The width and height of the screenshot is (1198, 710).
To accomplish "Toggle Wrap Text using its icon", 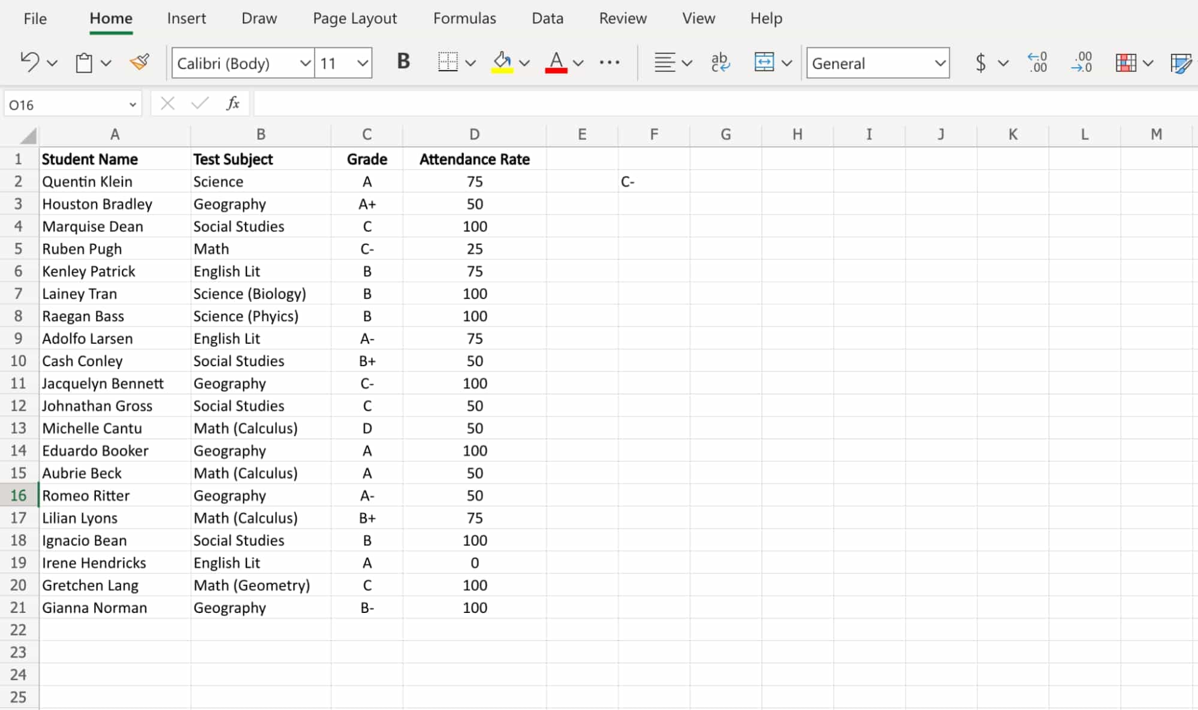I will [719, 62].
